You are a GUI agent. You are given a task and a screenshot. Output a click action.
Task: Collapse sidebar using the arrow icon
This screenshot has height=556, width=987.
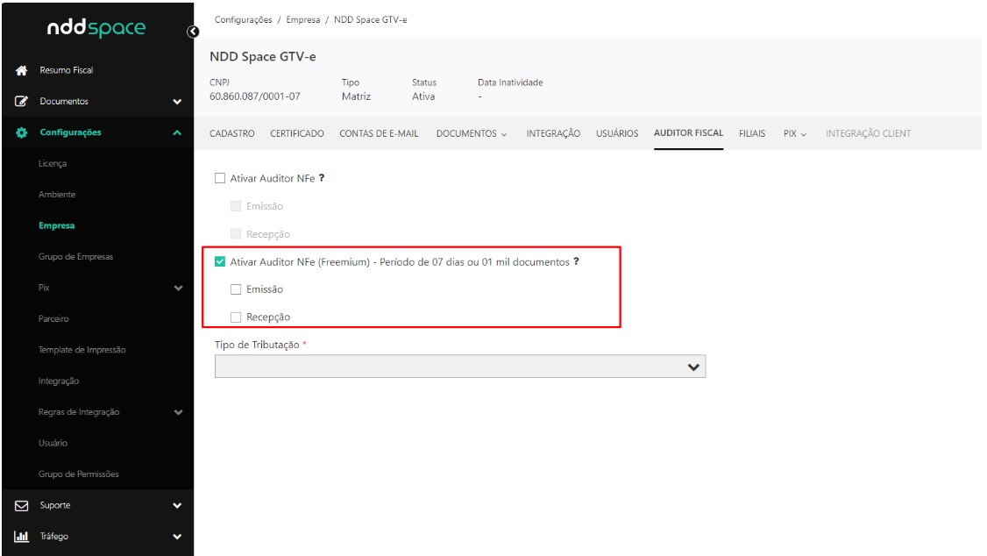coord(194,32)
